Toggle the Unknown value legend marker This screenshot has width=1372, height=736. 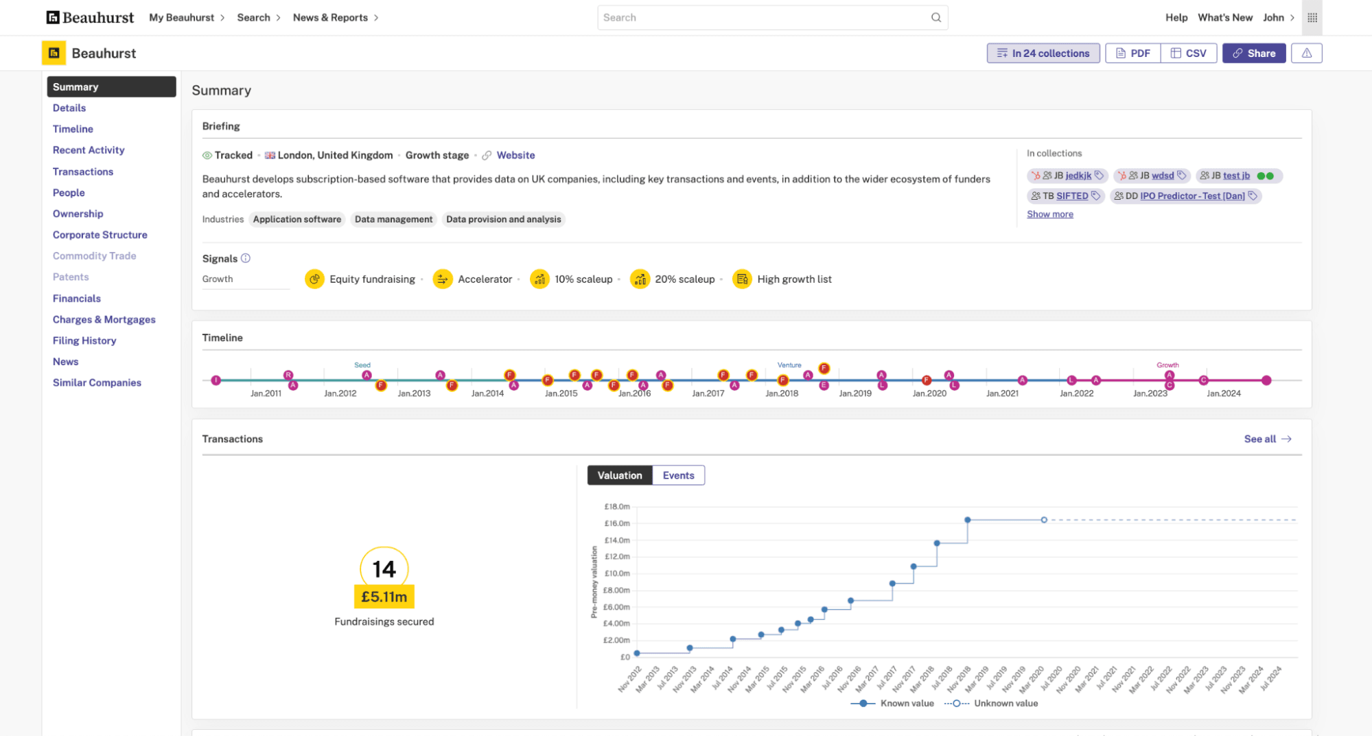956,703
